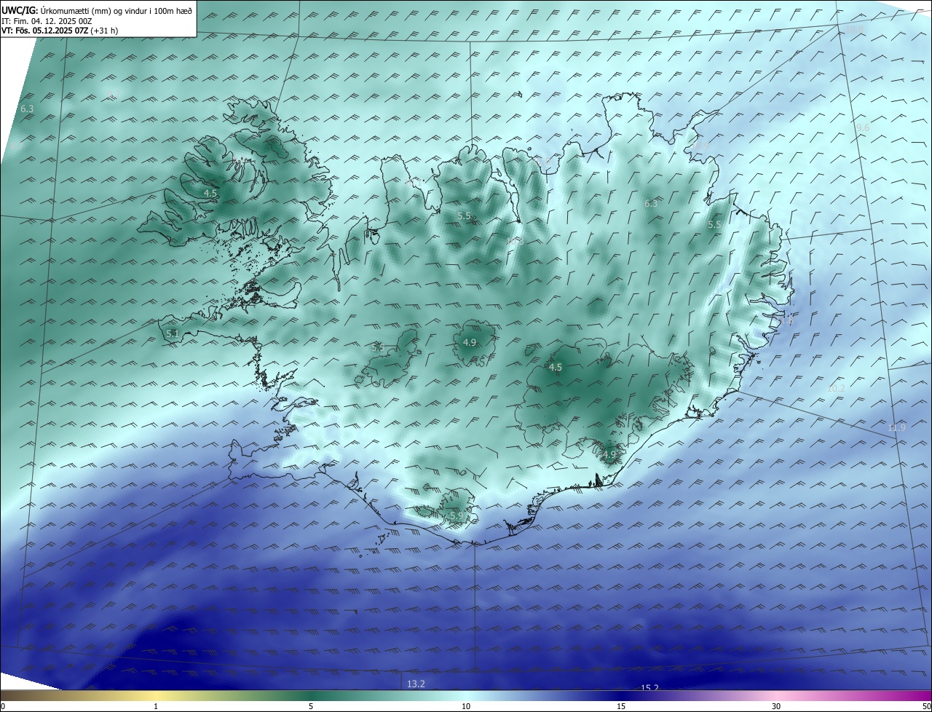The height and width of the screenshot is (712, 932).
Task: Click the color scale tick label 0
Action: [3, 706]
